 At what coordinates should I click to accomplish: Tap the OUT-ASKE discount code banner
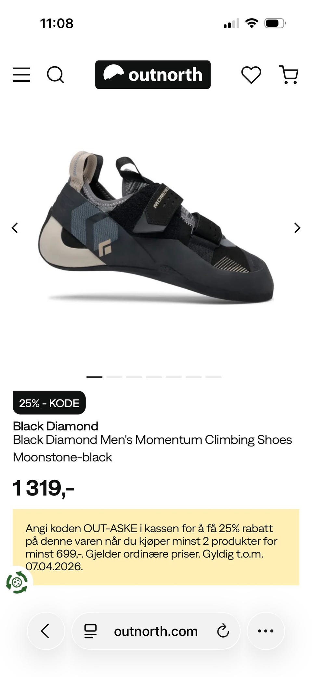click(156, 547)
